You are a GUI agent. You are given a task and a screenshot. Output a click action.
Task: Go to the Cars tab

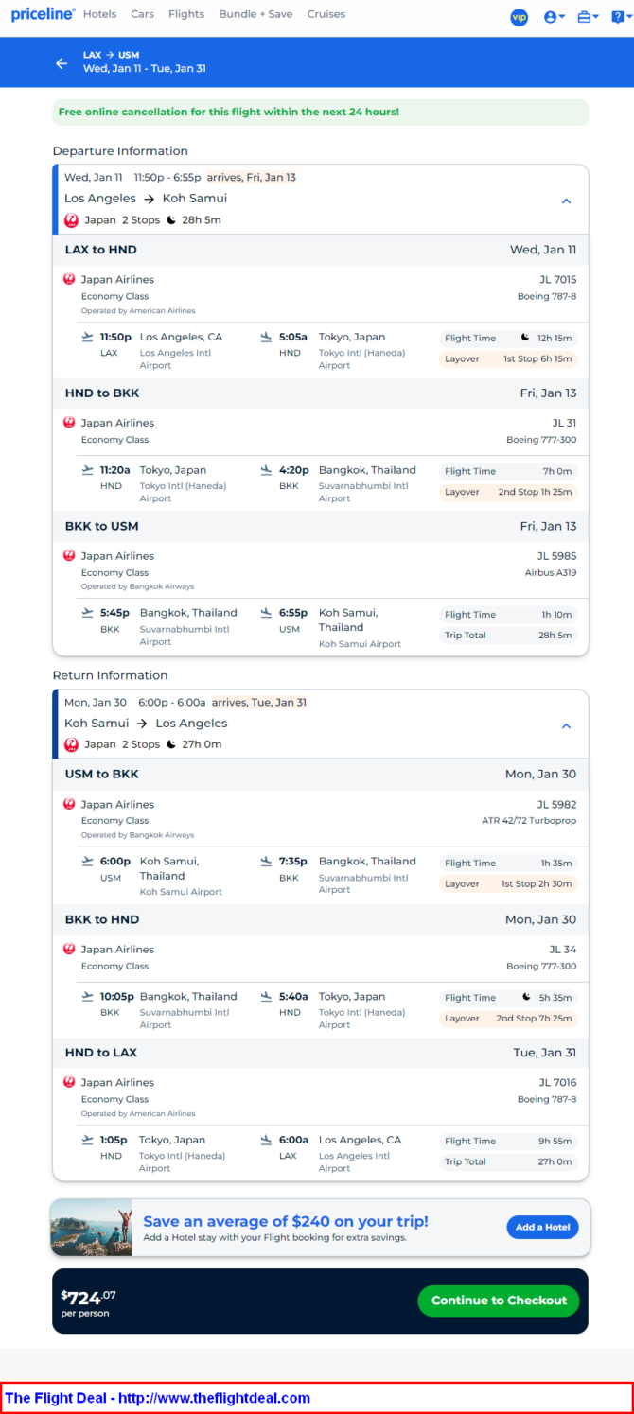[142, 14]
